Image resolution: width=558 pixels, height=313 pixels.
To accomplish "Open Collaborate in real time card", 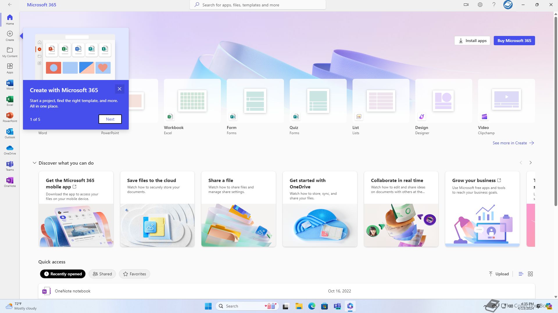I will (x=401, y=209).
